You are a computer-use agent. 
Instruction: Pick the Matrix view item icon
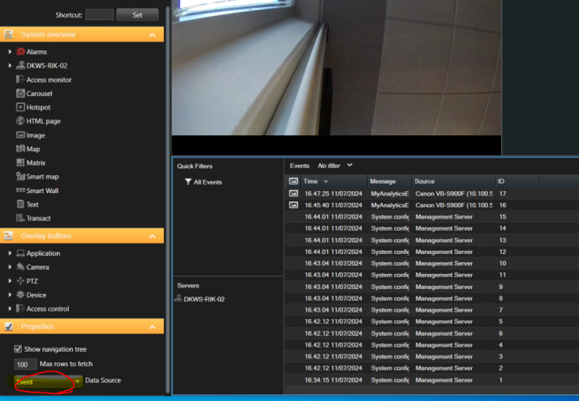coord(20,163)
